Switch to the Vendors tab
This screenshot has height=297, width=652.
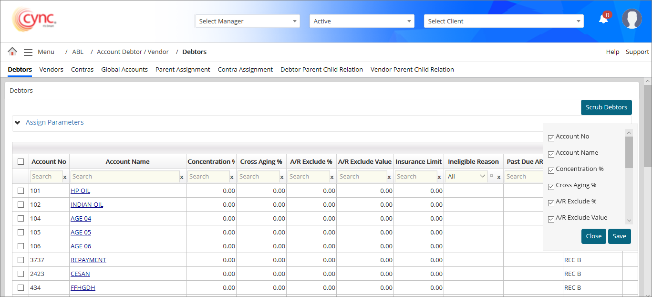click(x=51, y=70)
